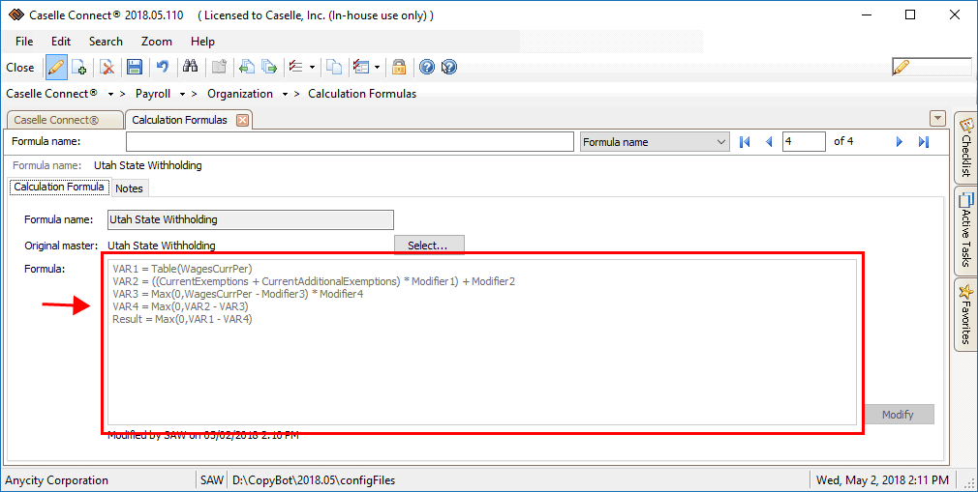Open the Search menu
The image size is (978, 492).
pyautogui.click(x=106, y=42)
